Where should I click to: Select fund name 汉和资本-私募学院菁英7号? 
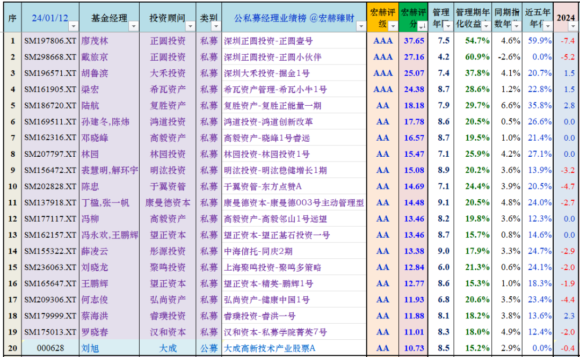(x=294, y=332)
